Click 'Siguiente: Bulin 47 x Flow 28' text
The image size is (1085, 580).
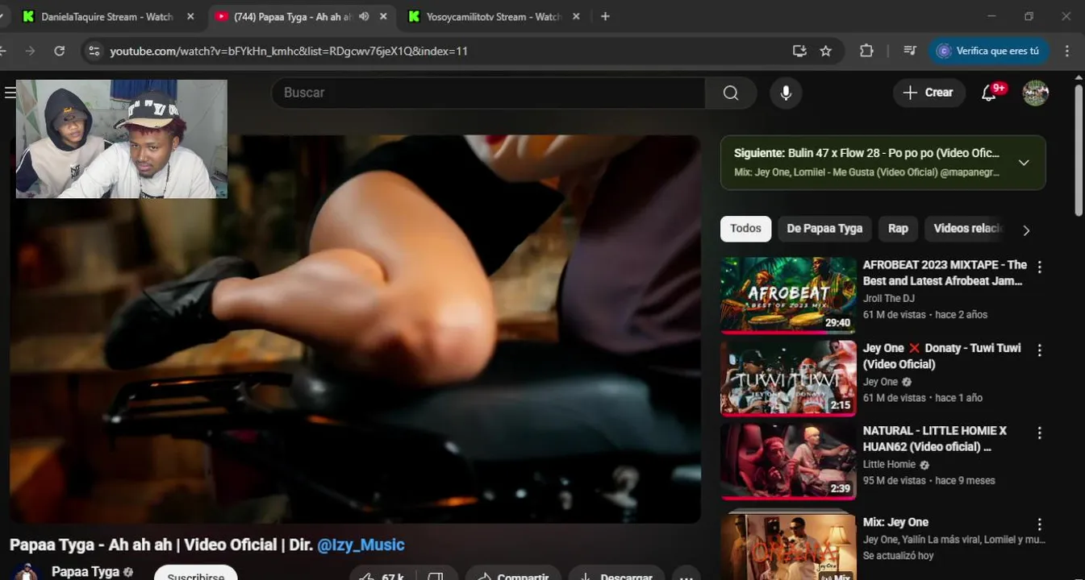pyautogui.click(x=866, y=153)
